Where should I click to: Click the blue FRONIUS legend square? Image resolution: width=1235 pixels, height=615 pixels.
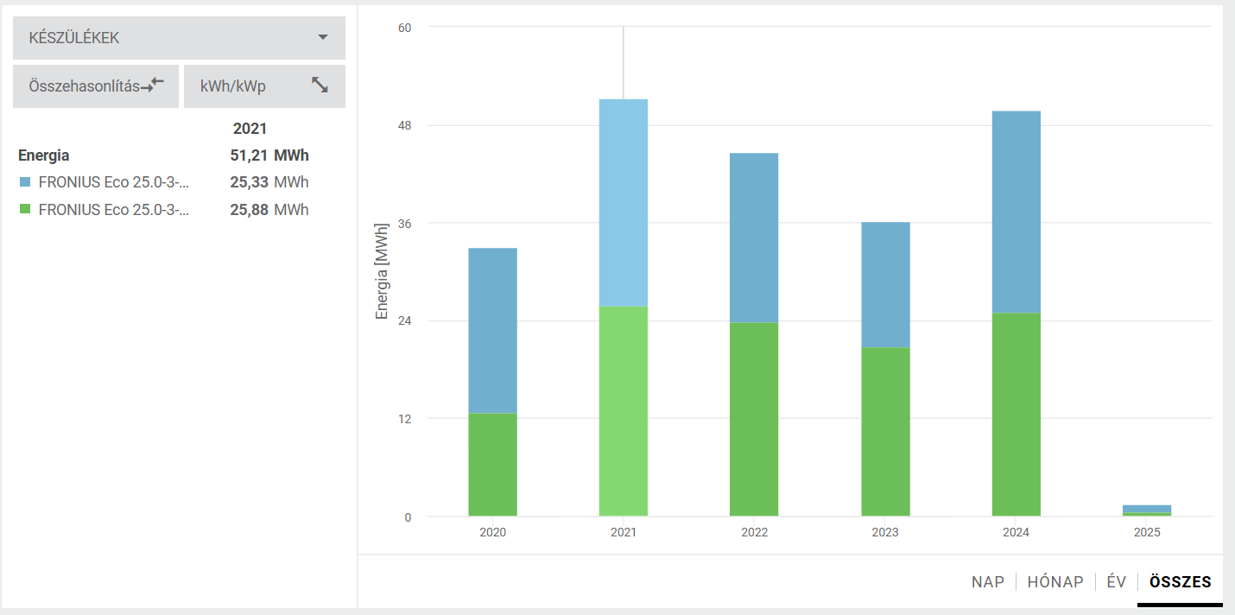pyautogui.click(x=25, y=182)
